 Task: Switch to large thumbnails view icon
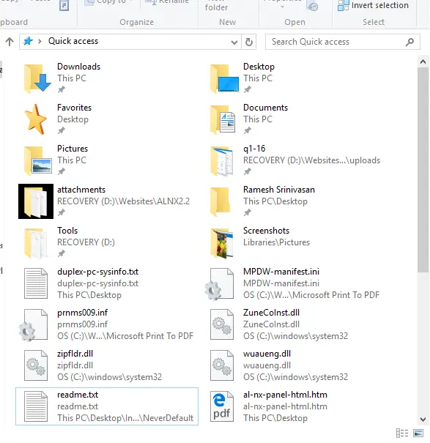pyautogui.click(x=418, y=433)
